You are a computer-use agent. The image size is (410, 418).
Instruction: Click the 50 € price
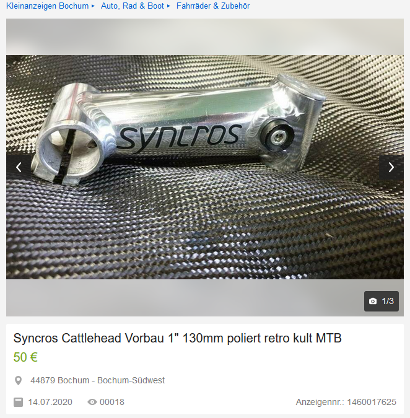tap(25, 357)
